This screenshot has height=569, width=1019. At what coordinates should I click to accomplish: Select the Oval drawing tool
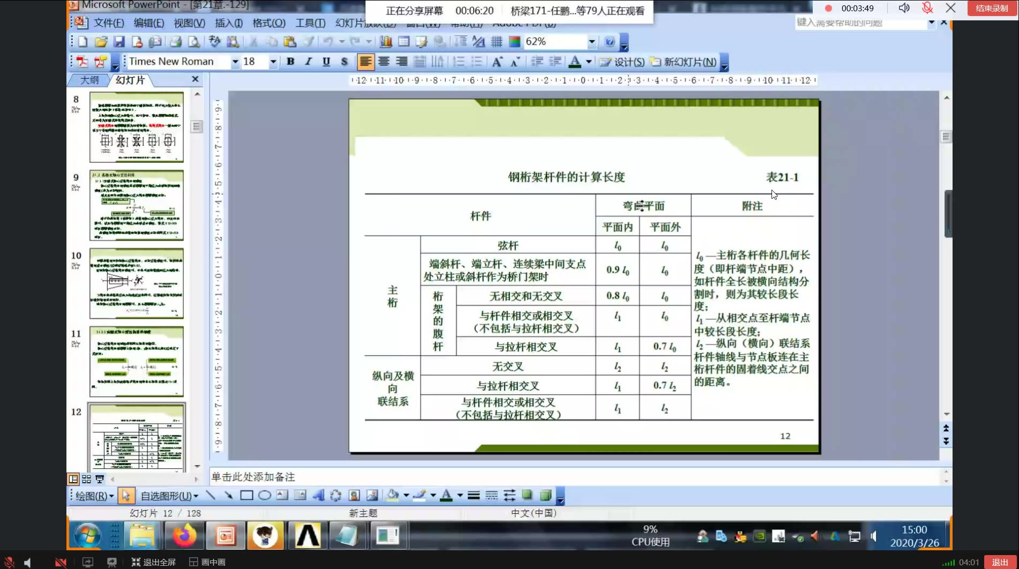tap(265, 496)
